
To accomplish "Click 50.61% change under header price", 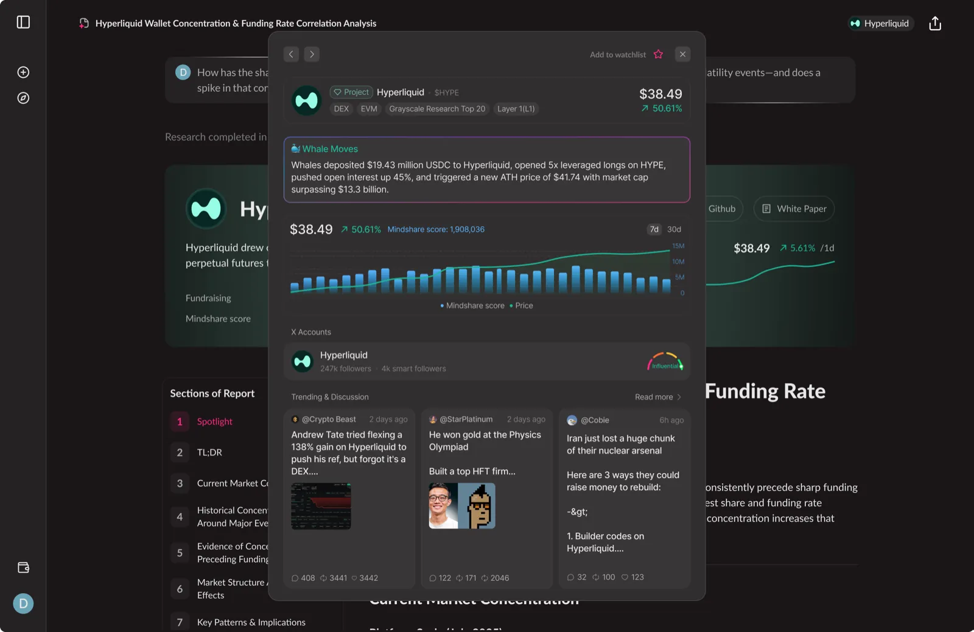I will (662, 108).
